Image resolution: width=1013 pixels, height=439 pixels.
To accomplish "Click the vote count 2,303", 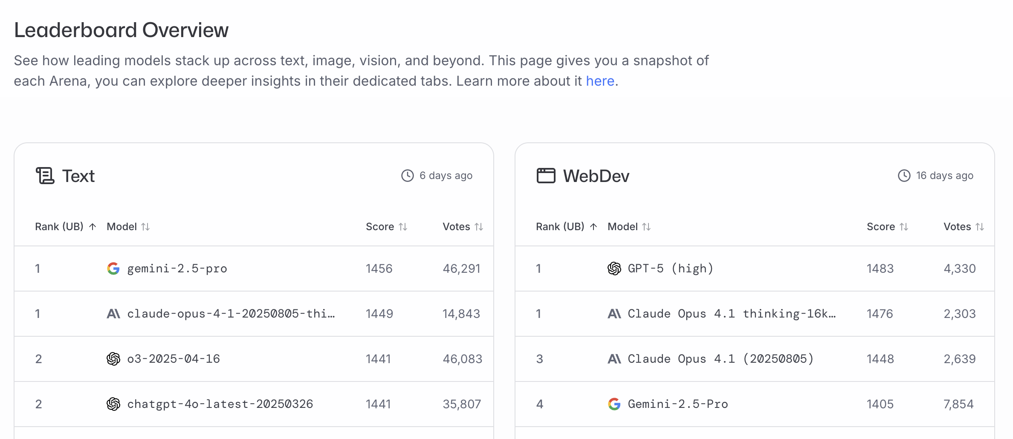I will (x=960, y=314).
